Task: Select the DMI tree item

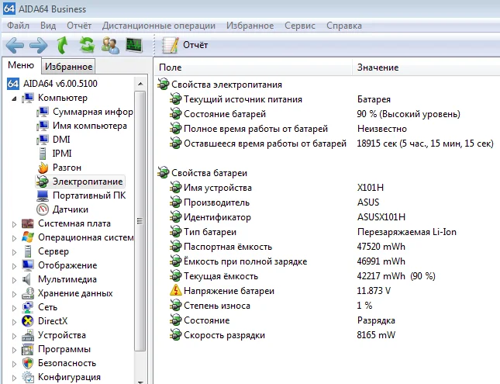Action: [61, 140]
